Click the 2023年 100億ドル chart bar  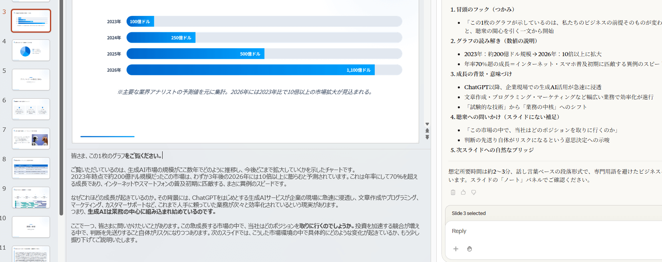tap(140, 22)
